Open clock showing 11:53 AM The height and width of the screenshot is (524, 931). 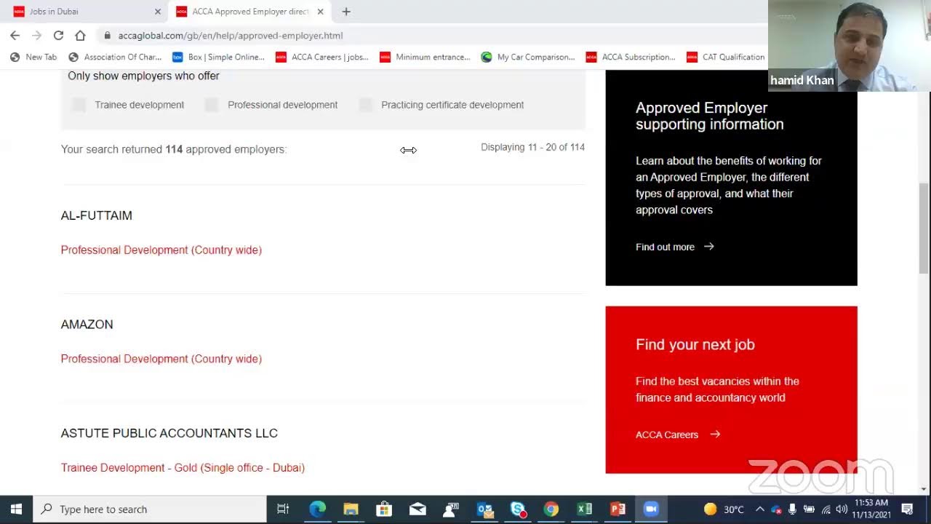(871, 509)
